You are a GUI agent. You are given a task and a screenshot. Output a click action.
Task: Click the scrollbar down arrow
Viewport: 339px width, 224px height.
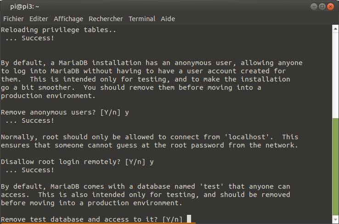335,220
